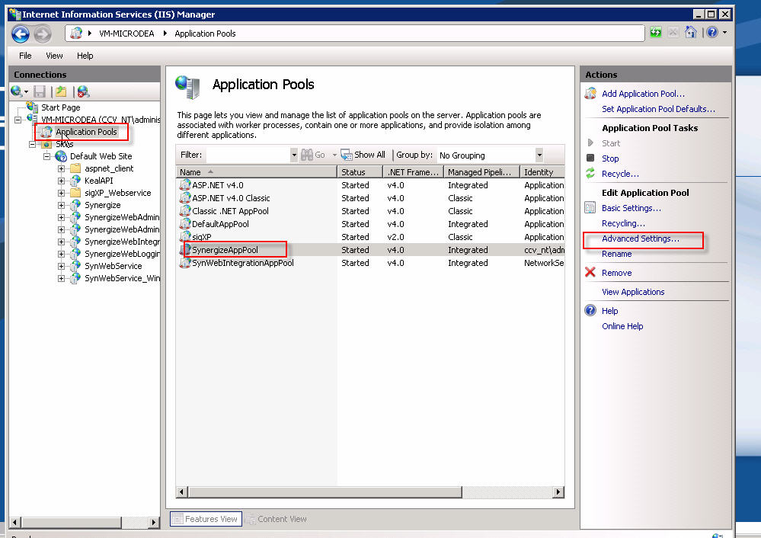Expand the SynWebService tree node
The width and height of the screenshot is (761, 538).
click(x=61, y=266)
